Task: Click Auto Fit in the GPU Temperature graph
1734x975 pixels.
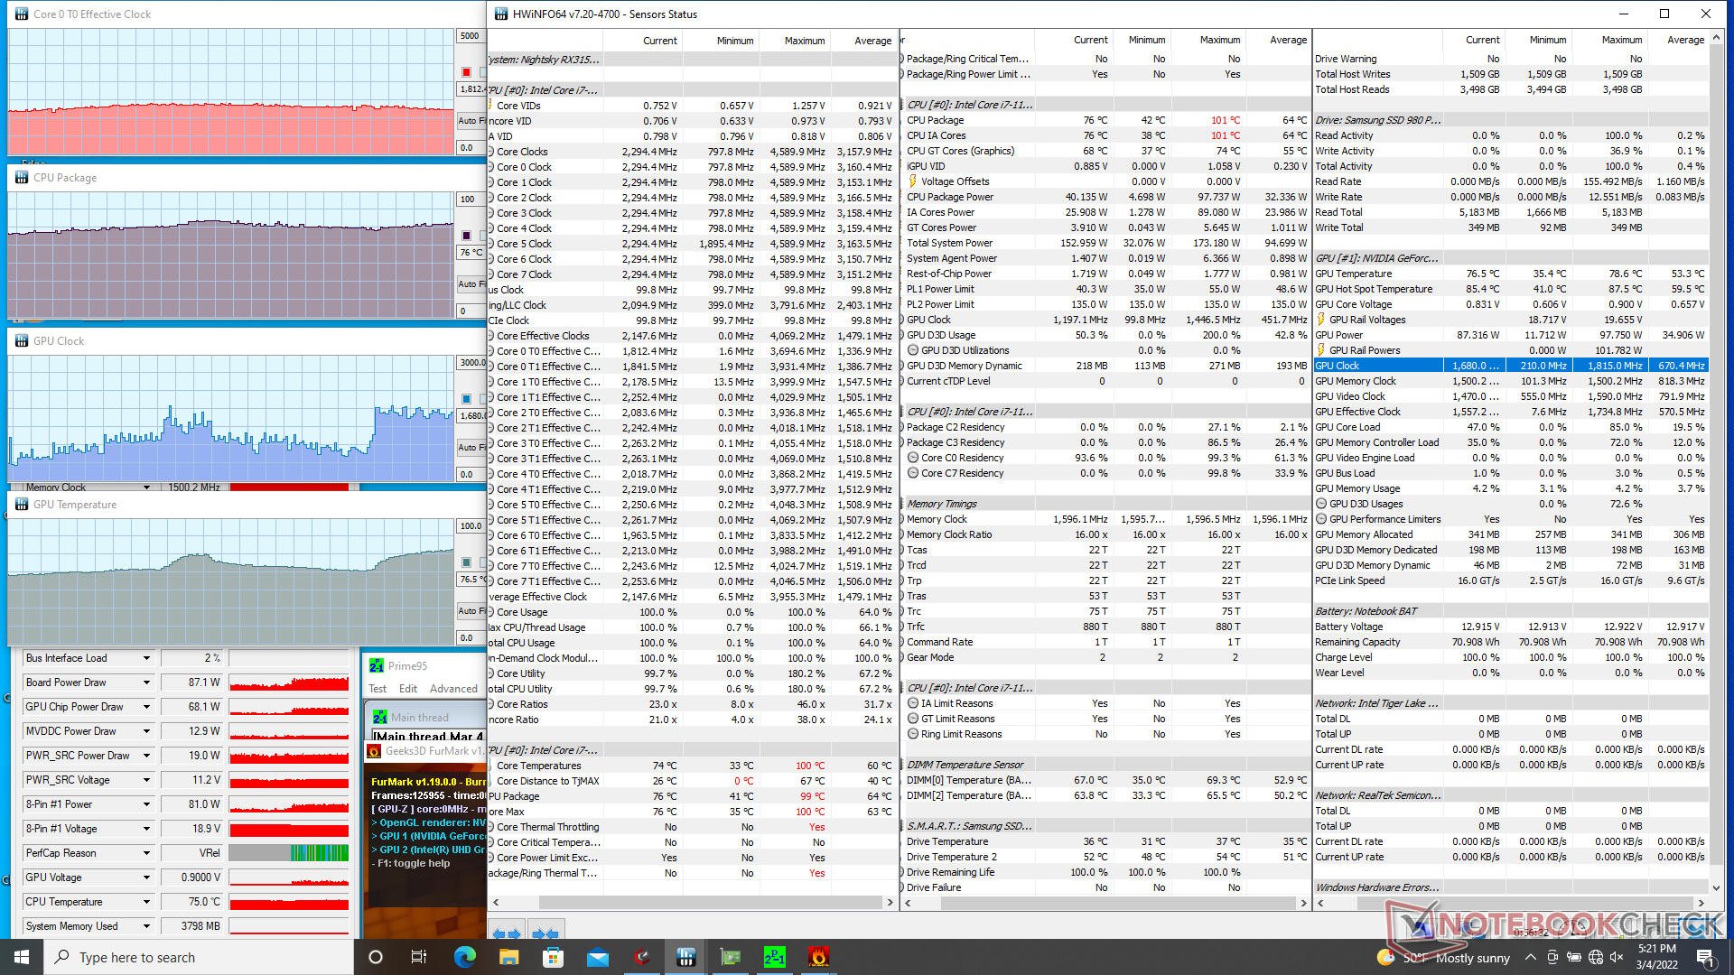Action: click(x=471, y=611)
